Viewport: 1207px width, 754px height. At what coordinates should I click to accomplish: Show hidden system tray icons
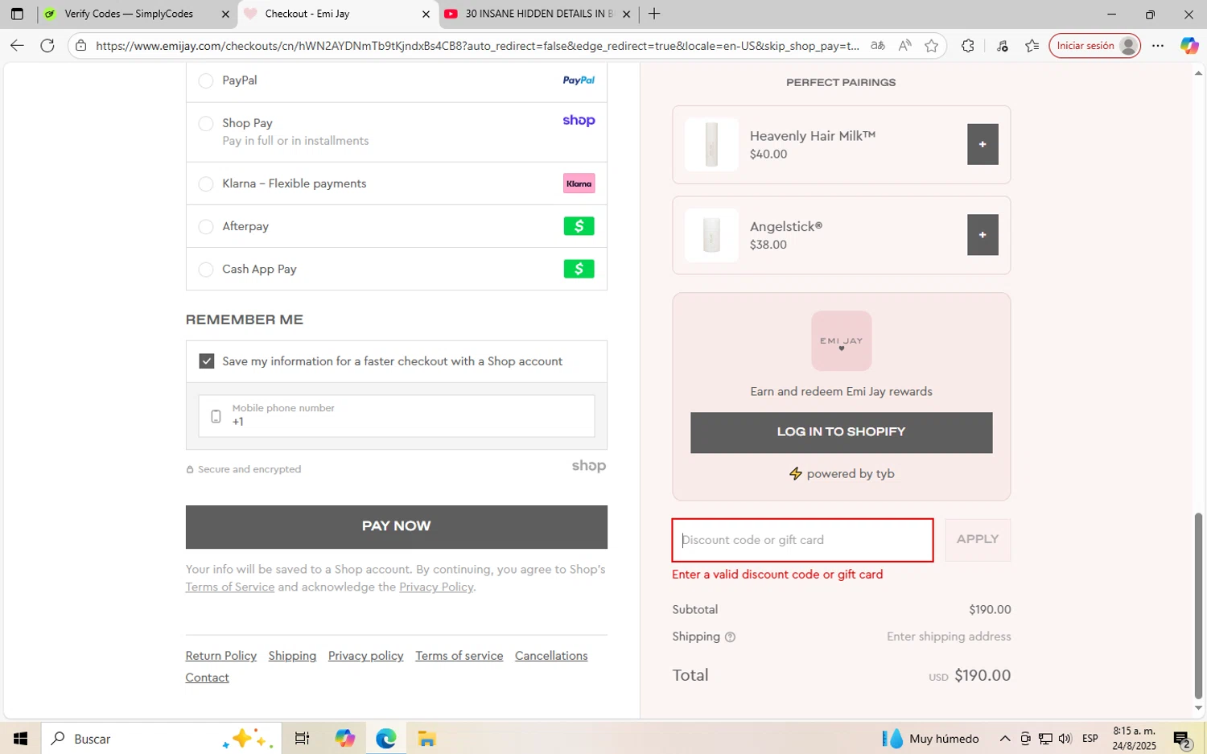tap(1005, 739)
